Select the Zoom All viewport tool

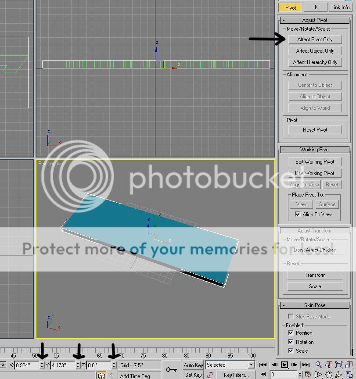pyautogui.click(x=329, y=365)
